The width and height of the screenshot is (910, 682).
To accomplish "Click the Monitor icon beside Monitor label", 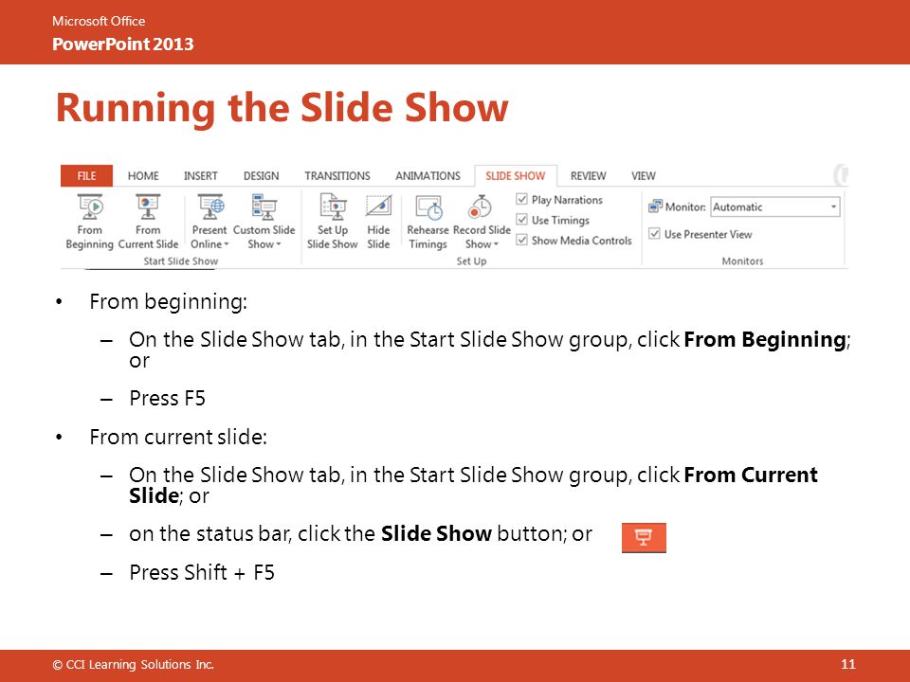I will click(x=655, y=206).
